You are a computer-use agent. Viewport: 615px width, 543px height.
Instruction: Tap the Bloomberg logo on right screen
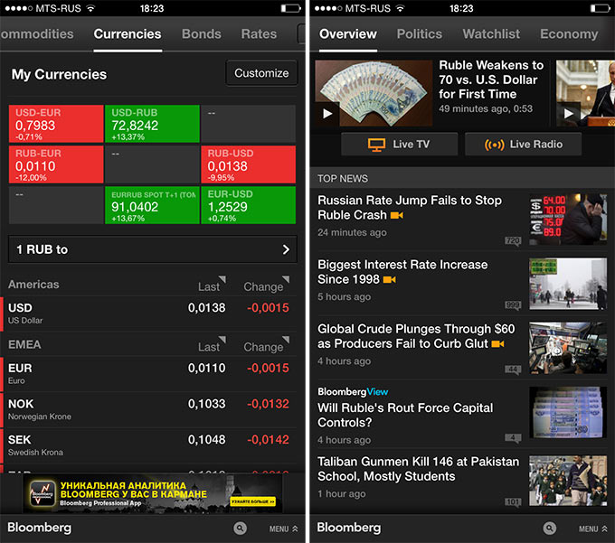[x=349, y=528]
